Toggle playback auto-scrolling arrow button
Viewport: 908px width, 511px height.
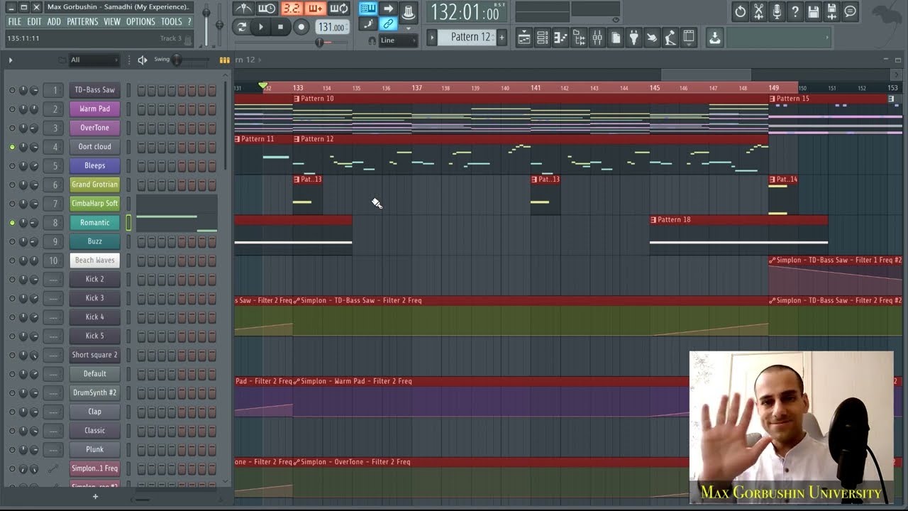[388, 9]
